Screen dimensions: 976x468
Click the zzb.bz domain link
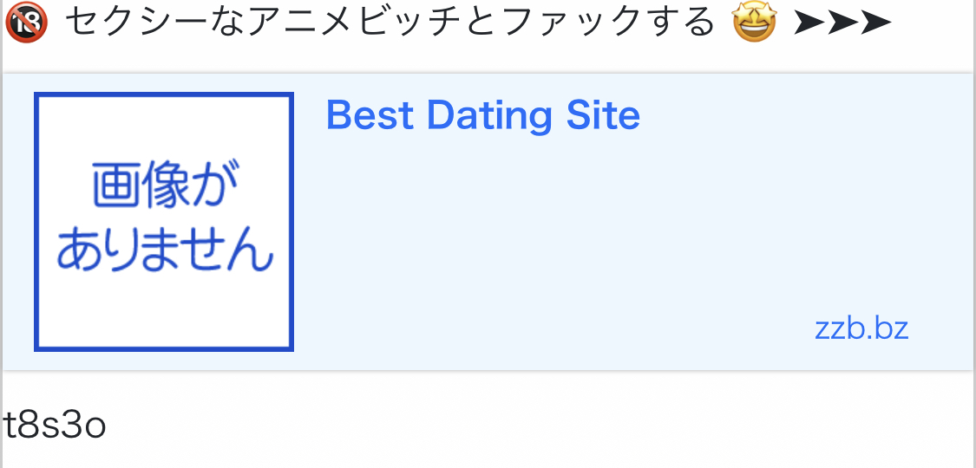861,328
